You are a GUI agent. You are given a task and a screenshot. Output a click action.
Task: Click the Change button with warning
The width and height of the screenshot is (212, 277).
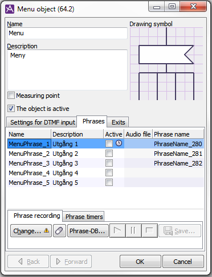pyautogui.click(x=31, y=231)
